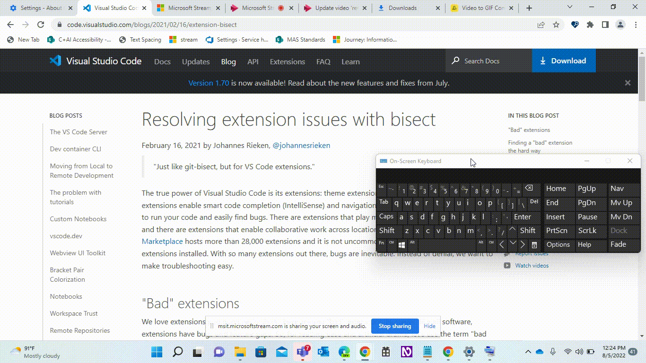
Task: Open Chrome's three-dot menu
Action: [636, 25]
